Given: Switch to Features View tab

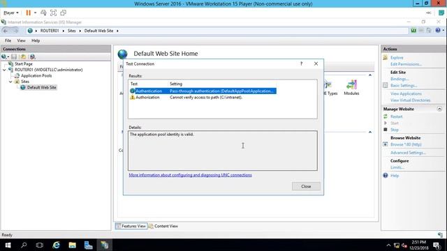Looking at the screenshot, I should (131, 226).
